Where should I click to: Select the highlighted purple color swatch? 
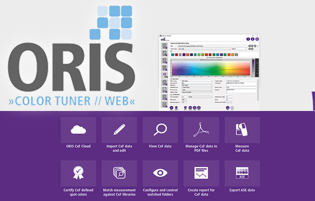coord(184,55)
